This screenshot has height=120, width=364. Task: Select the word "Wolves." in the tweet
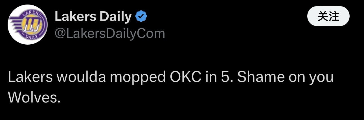point(34,97)
